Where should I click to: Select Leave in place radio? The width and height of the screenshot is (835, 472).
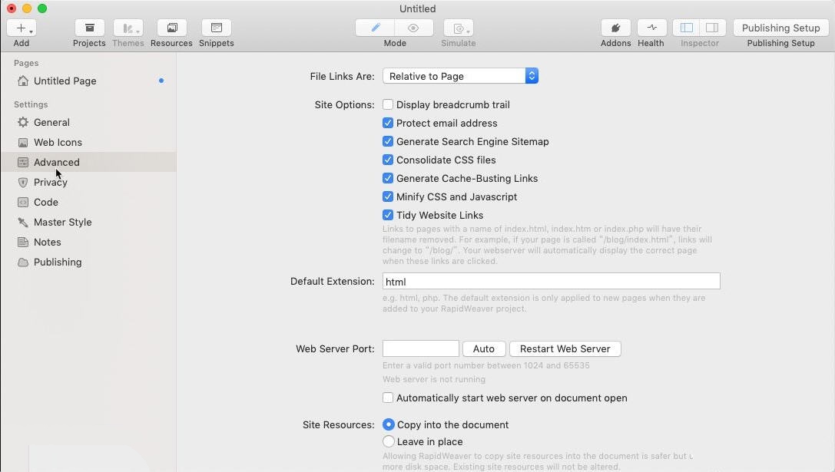(388, 441)
